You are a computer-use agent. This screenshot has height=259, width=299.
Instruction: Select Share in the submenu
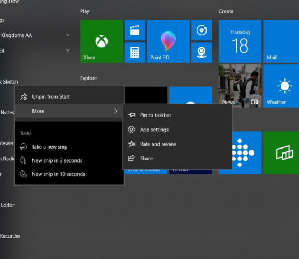[x=177, y=159]
